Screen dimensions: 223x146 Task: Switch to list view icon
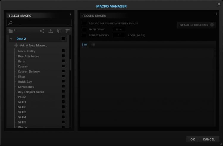(85, 45)
